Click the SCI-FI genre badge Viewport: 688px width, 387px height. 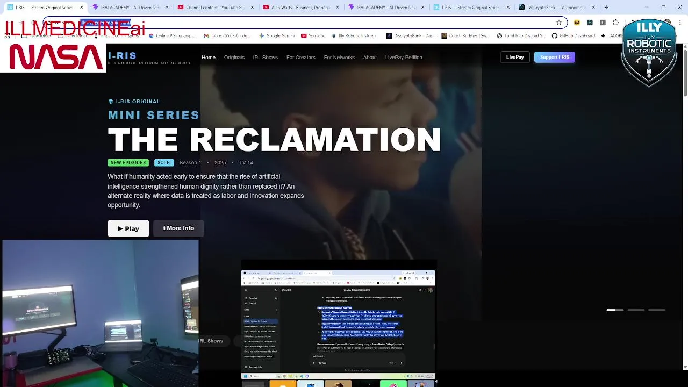click(164, 162)
